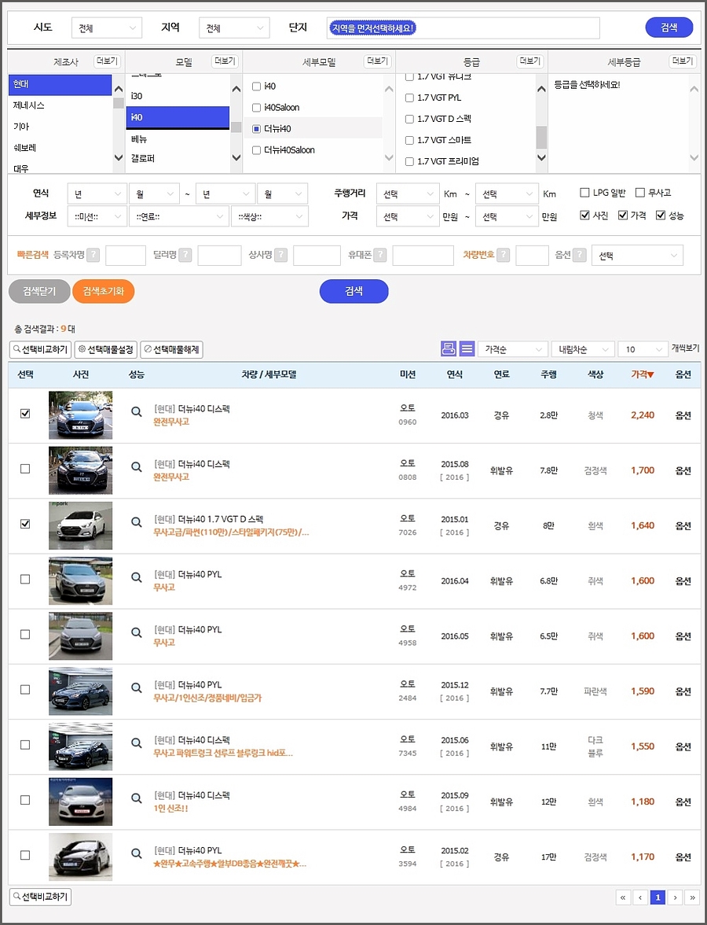Open the 지역 dropdown

pyautogui.click(x=234, y=28)
